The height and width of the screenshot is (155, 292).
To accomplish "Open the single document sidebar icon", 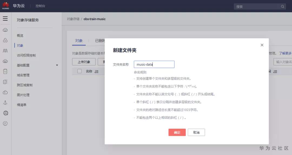I will click(x=5, y=71).
